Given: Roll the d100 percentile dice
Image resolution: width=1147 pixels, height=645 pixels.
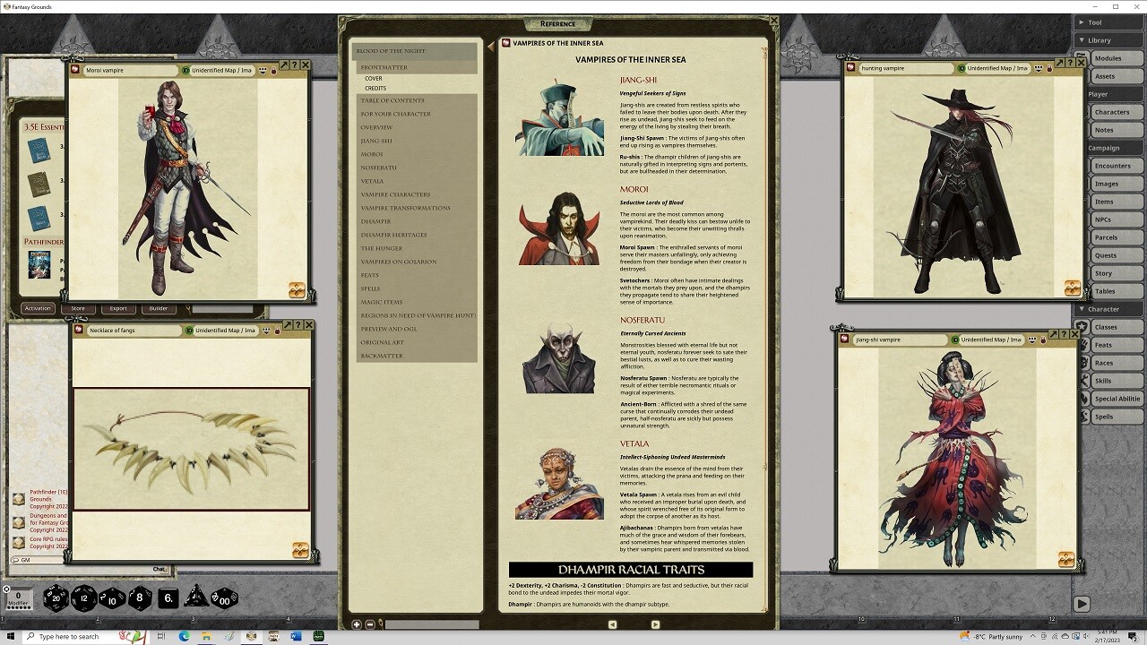Looking at the screenshot, I should tap(223, 600).
